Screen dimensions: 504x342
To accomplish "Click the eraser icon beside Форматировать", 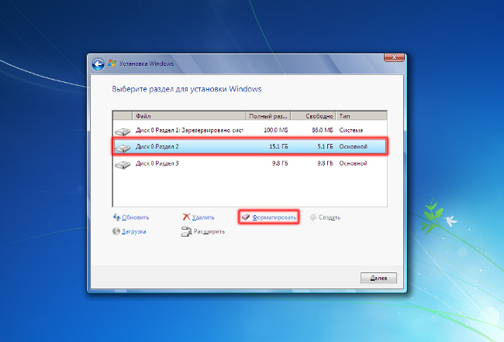I will [246, 217].
